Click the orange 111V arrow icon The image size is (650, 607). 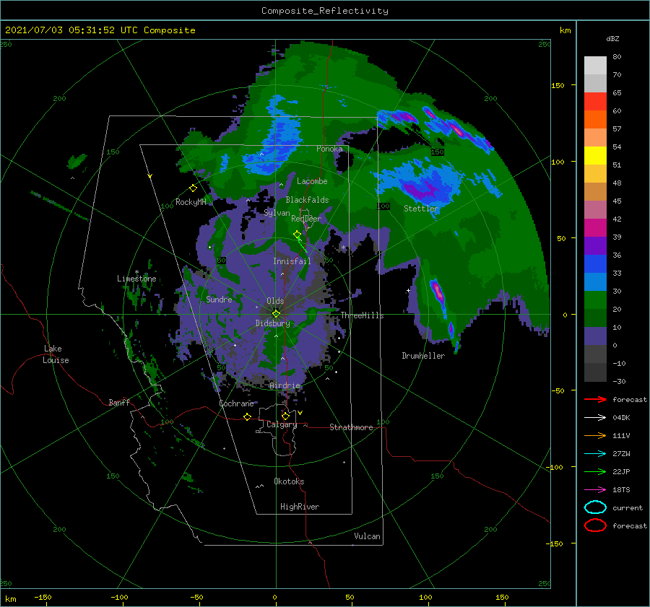click(x=595, y=435)
